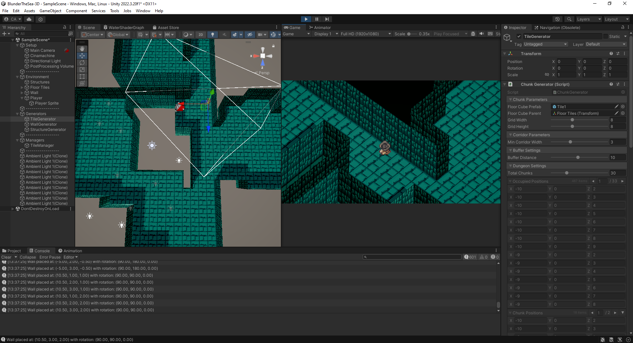Toggle 2D scene view mode
This screenshot has width=633, height=343.
click(x=201, y=34)
